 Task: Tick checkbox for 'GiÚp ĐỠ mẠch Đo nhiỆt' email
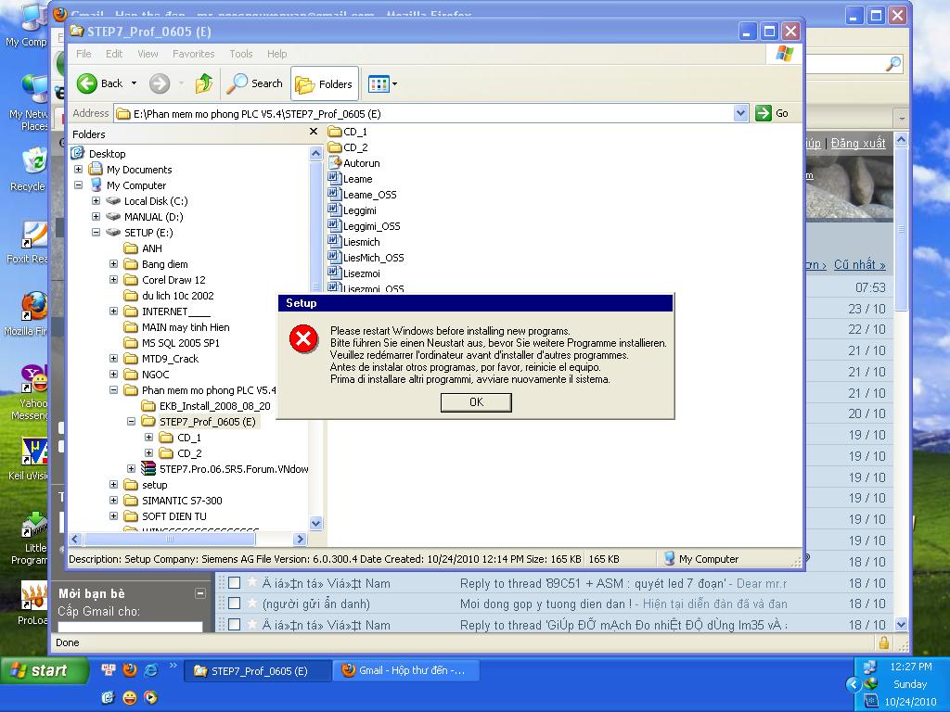[235, 624]
